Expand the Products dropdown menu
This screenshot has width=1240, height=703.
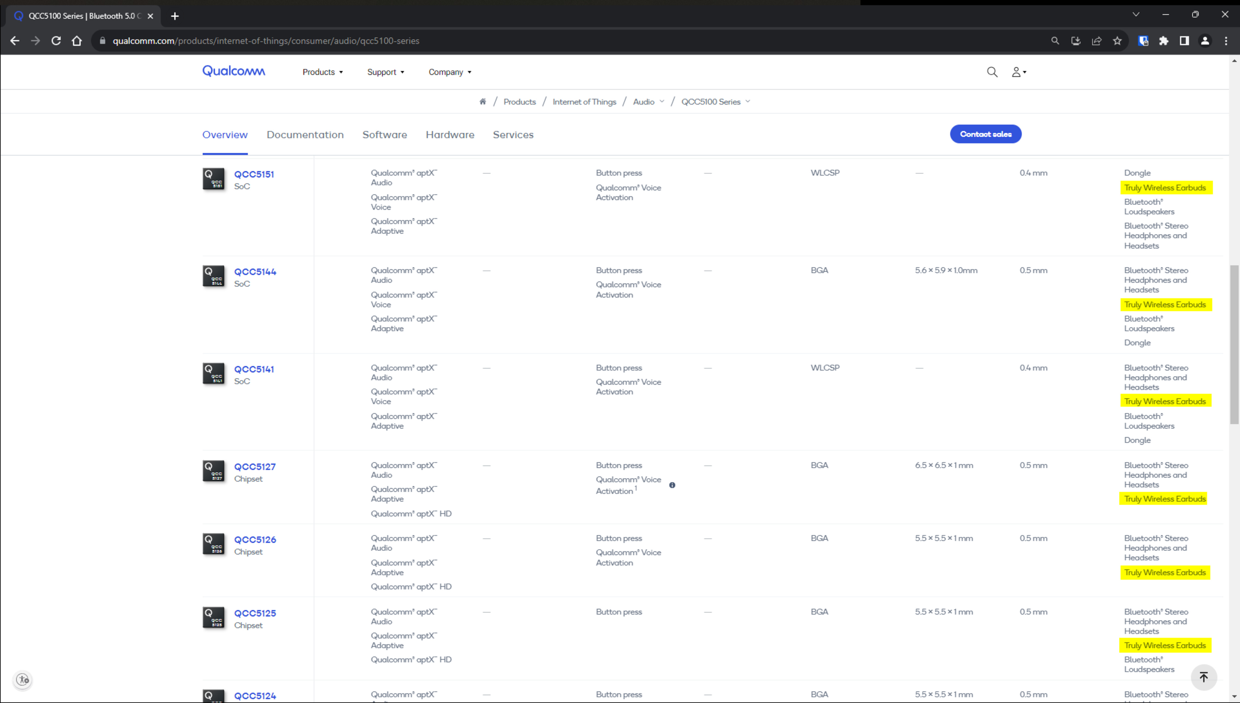pos(322,72)
